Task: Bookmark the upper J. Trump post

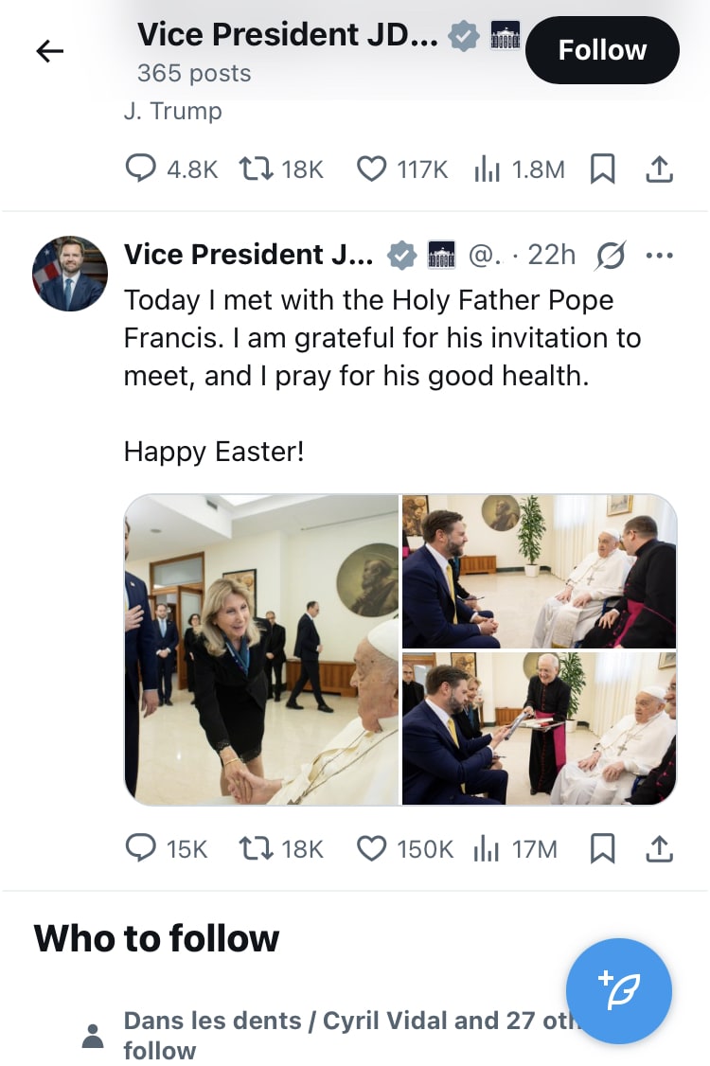Action: click(x=602, y=169)
